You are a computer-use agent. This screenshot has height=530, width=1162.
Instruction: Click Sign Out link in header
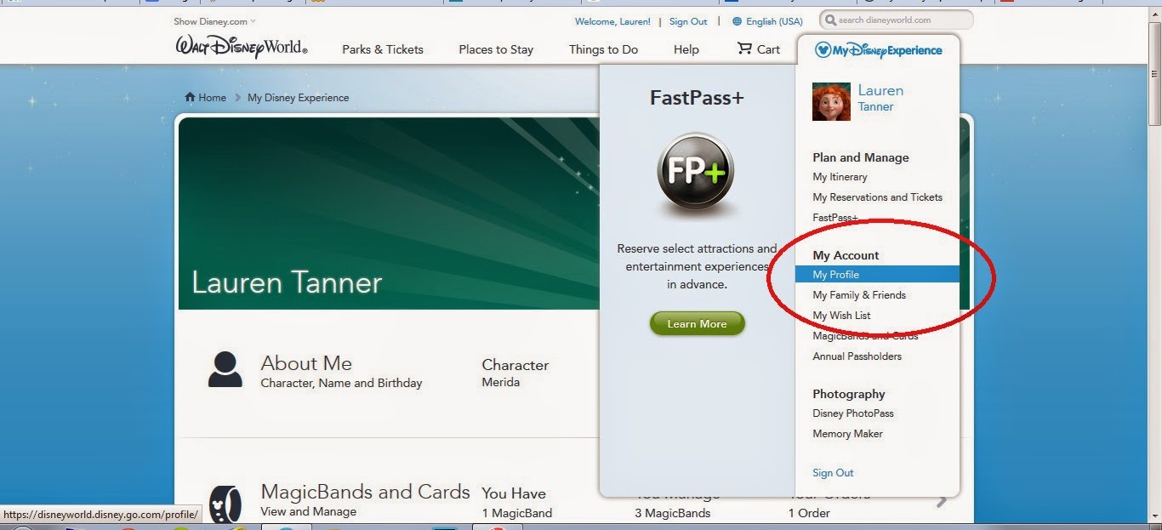click(x=688, y=21)
